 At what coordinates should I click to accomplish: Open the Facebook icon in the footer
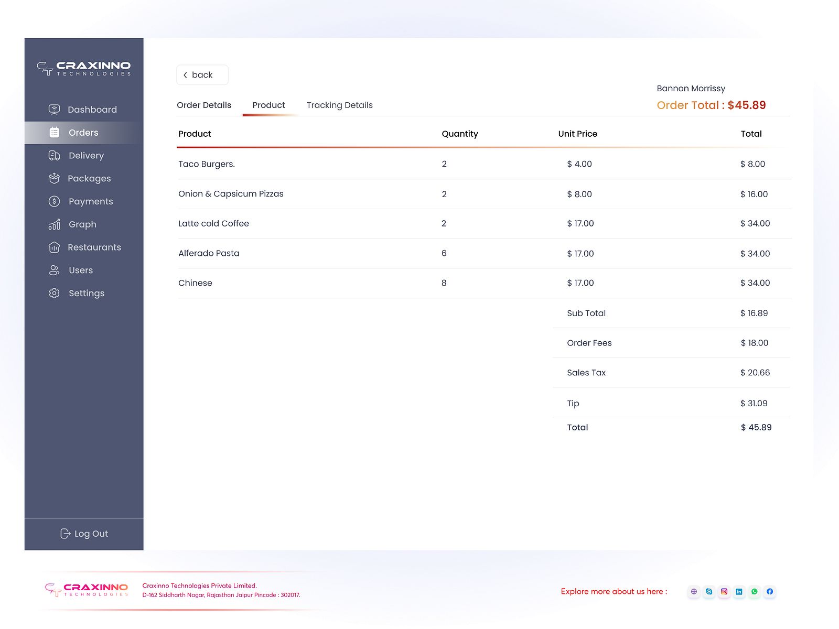(770, 591)
